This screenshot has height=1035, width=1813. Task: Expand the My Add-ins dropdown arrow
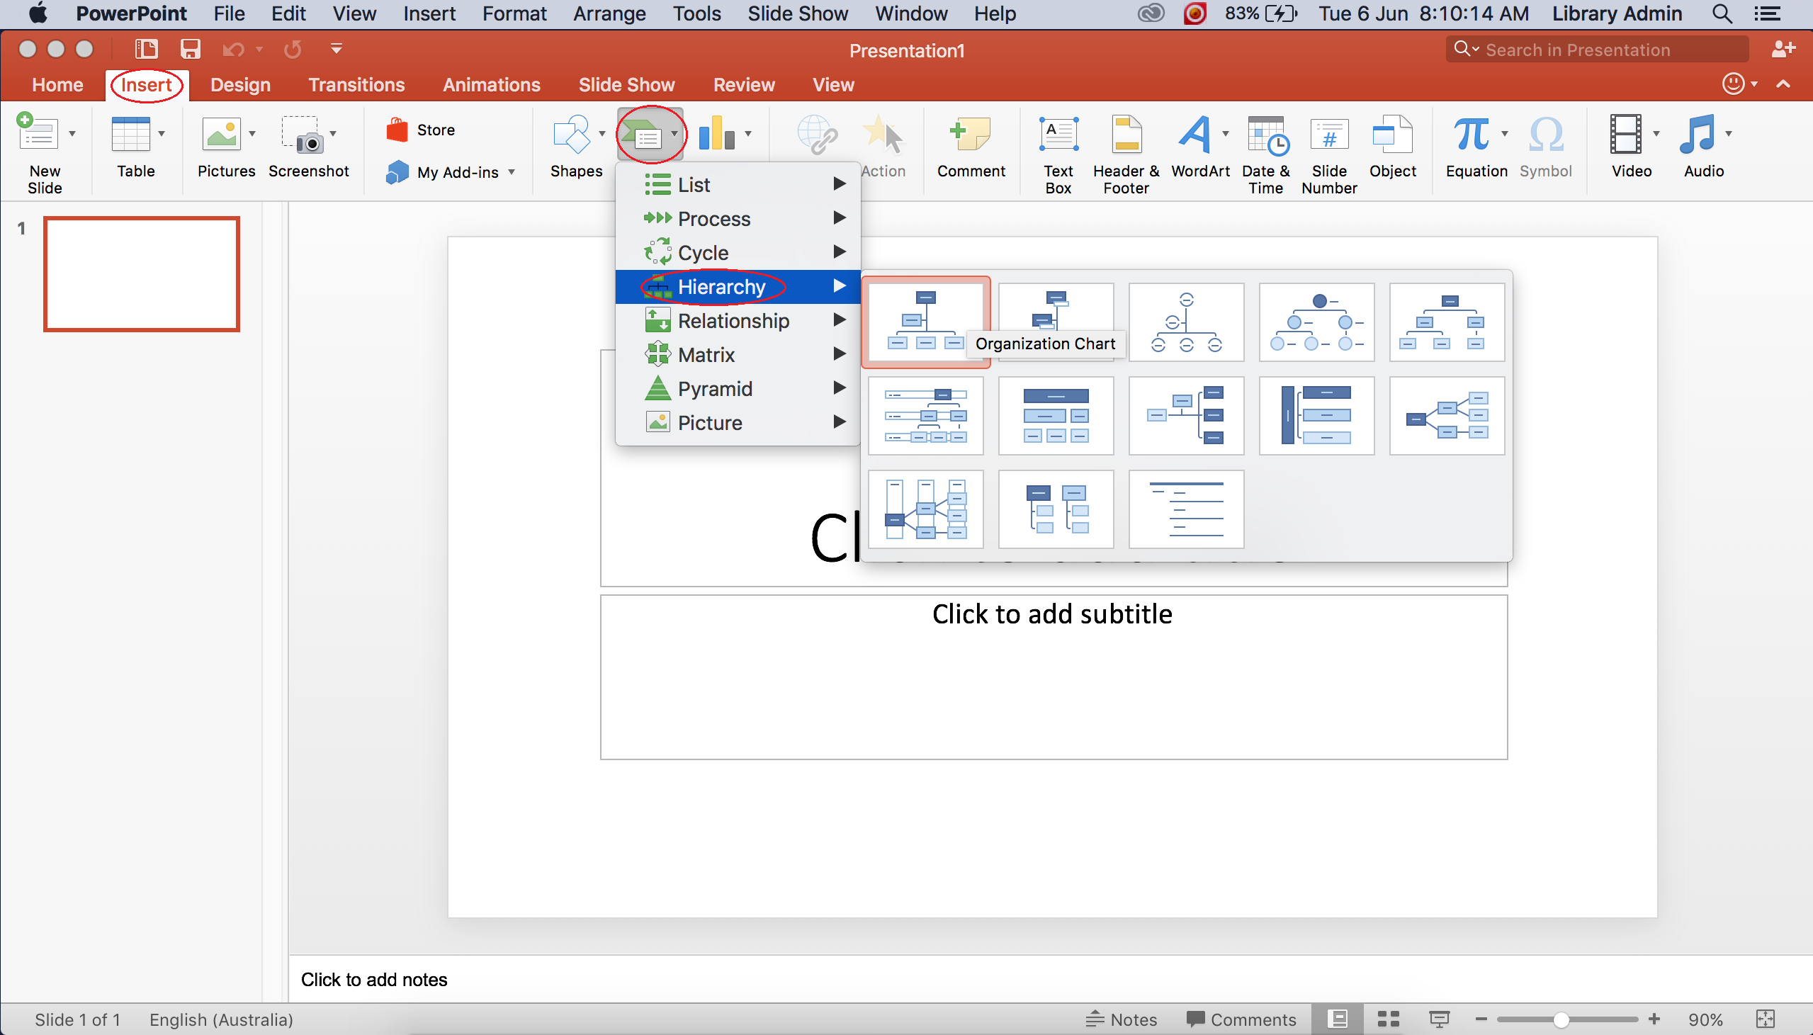[x=512, y=172]
